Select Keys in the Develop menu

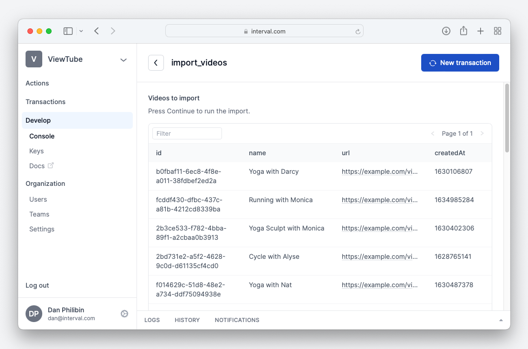click(x=36, y=151)
